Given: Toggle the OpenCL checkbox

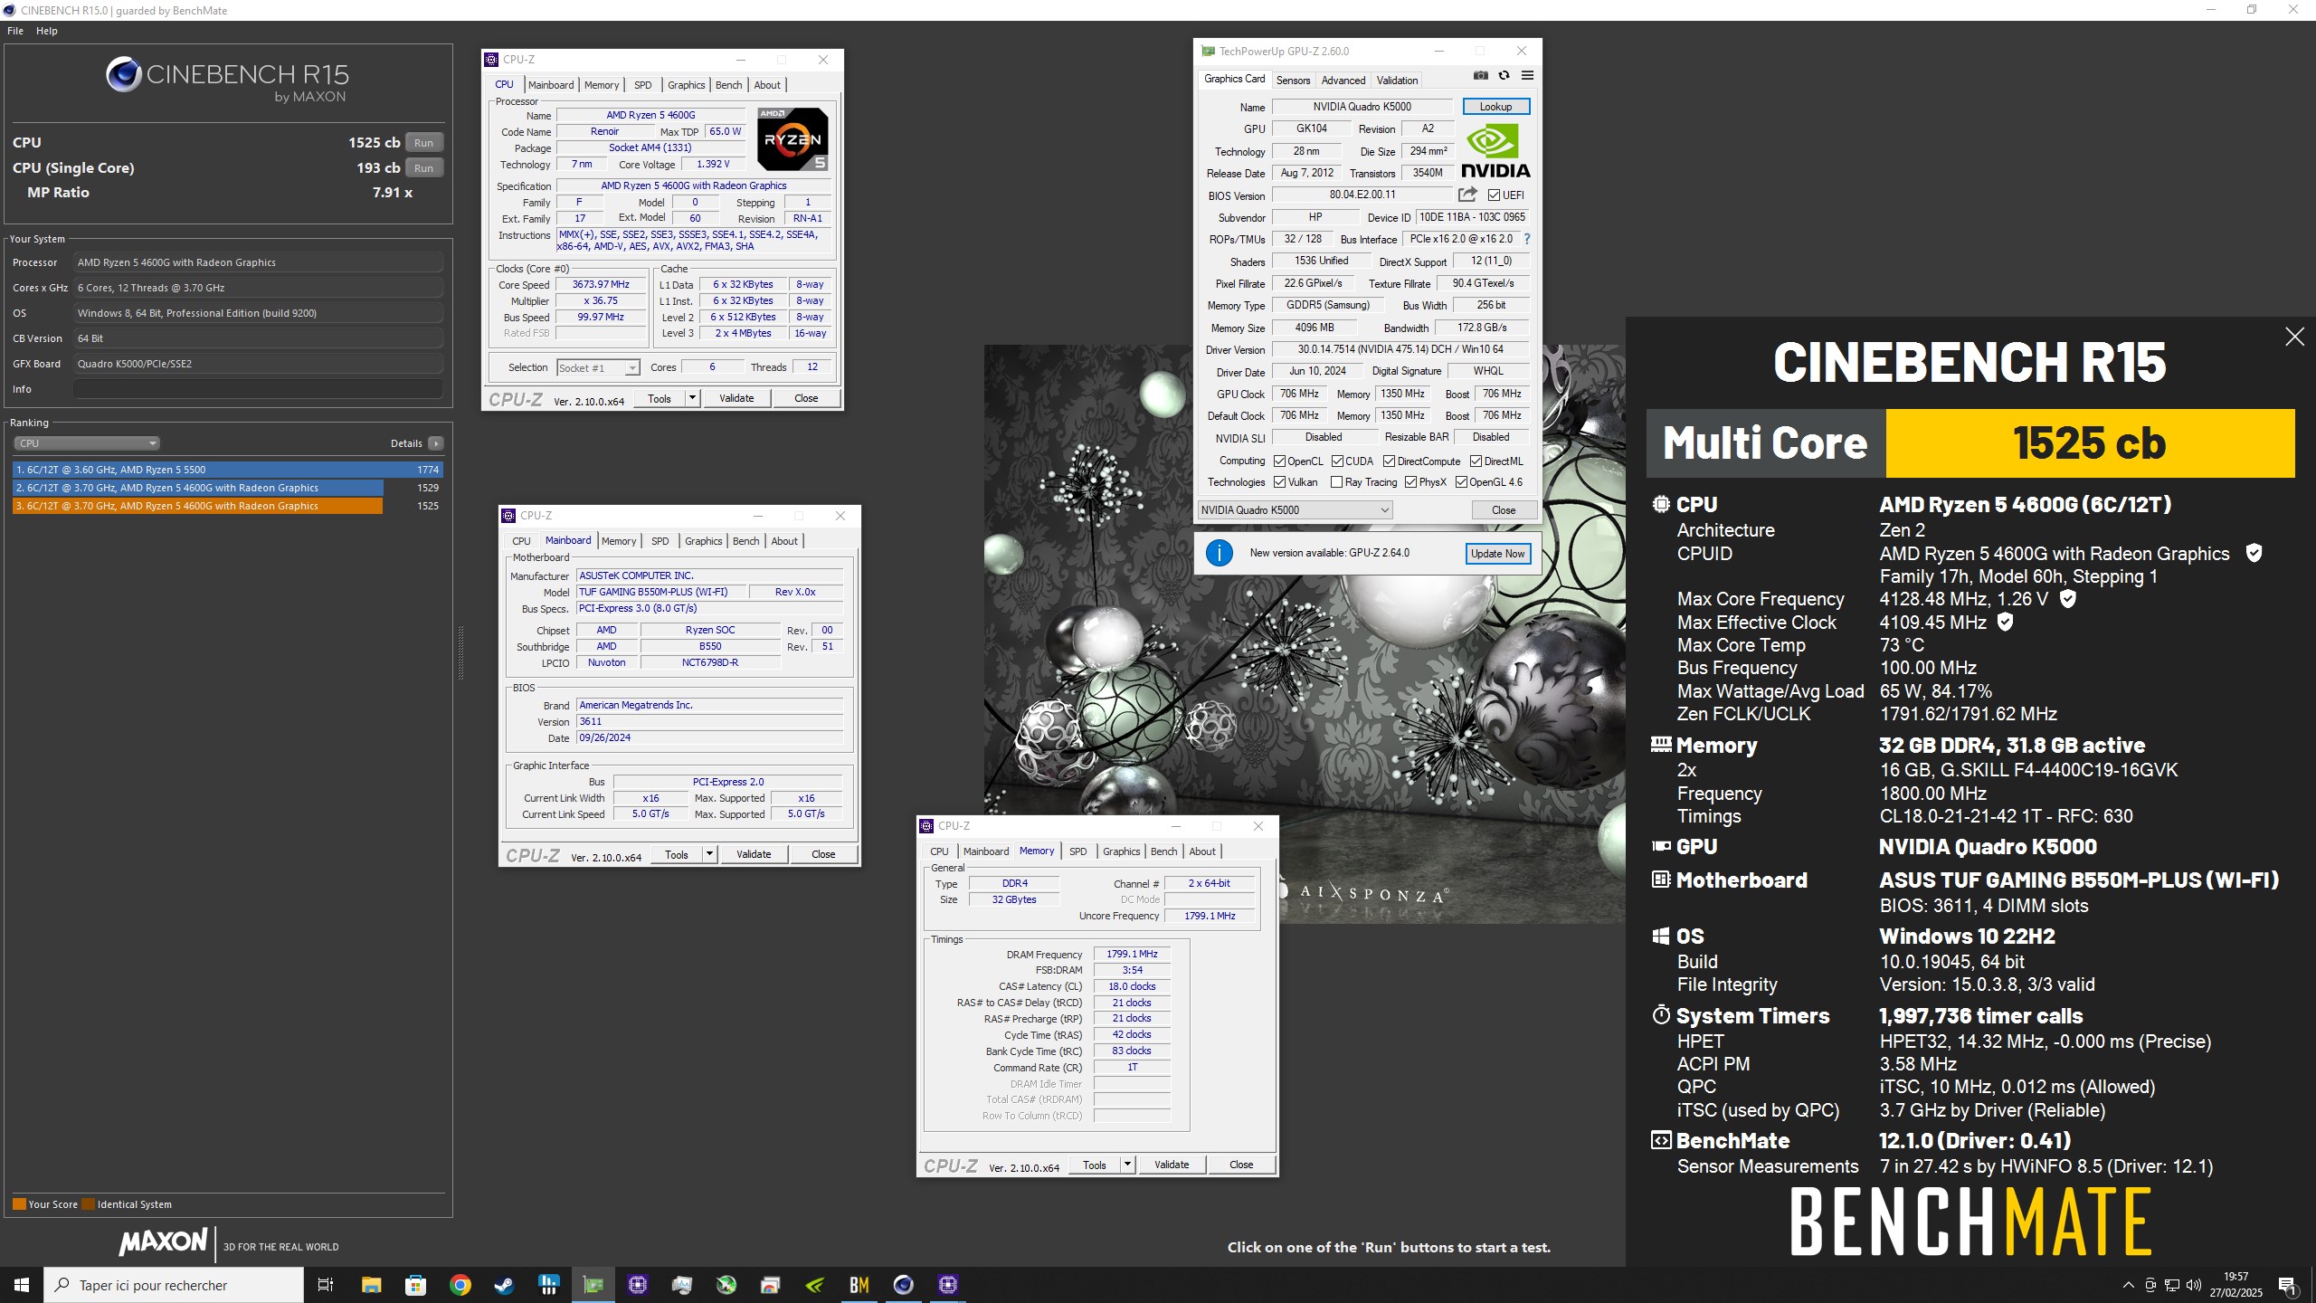Looking at the screenshot, I should click(1279, 461).
